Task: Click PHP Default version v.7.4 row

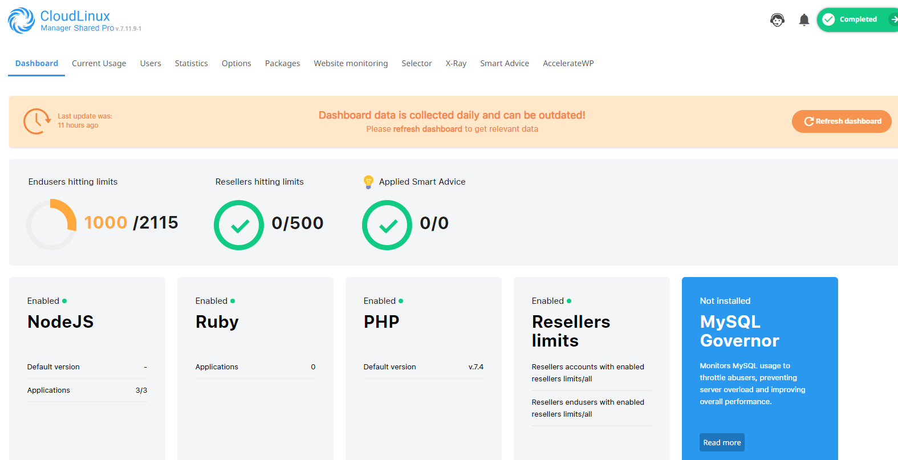Action: tap(424, 367)
